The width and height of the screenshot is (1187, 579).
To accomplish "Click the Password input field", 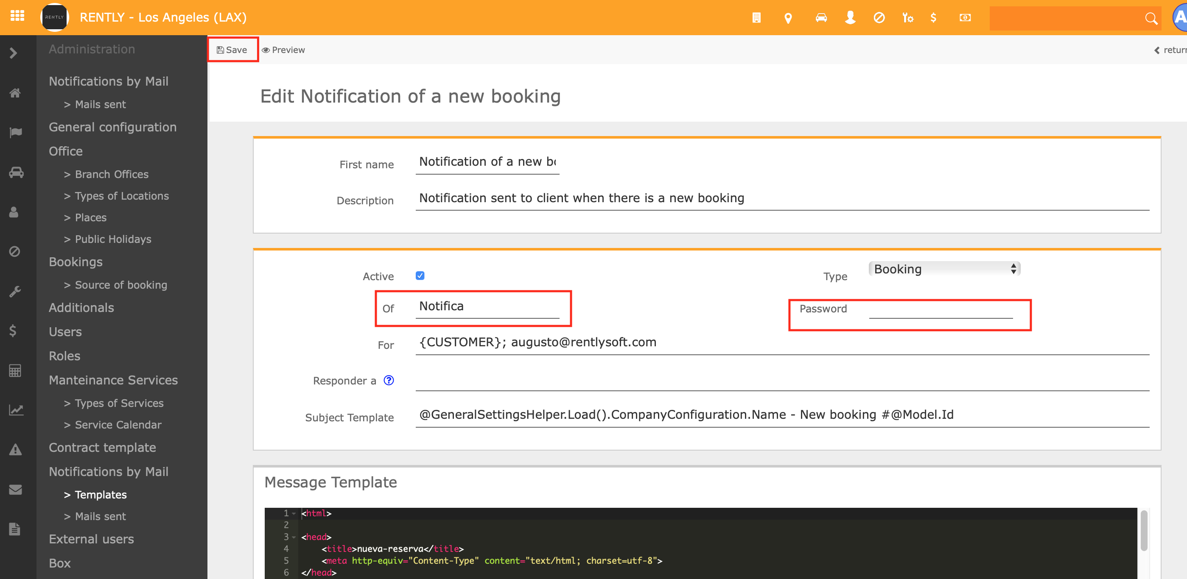I will coord(941,309).
